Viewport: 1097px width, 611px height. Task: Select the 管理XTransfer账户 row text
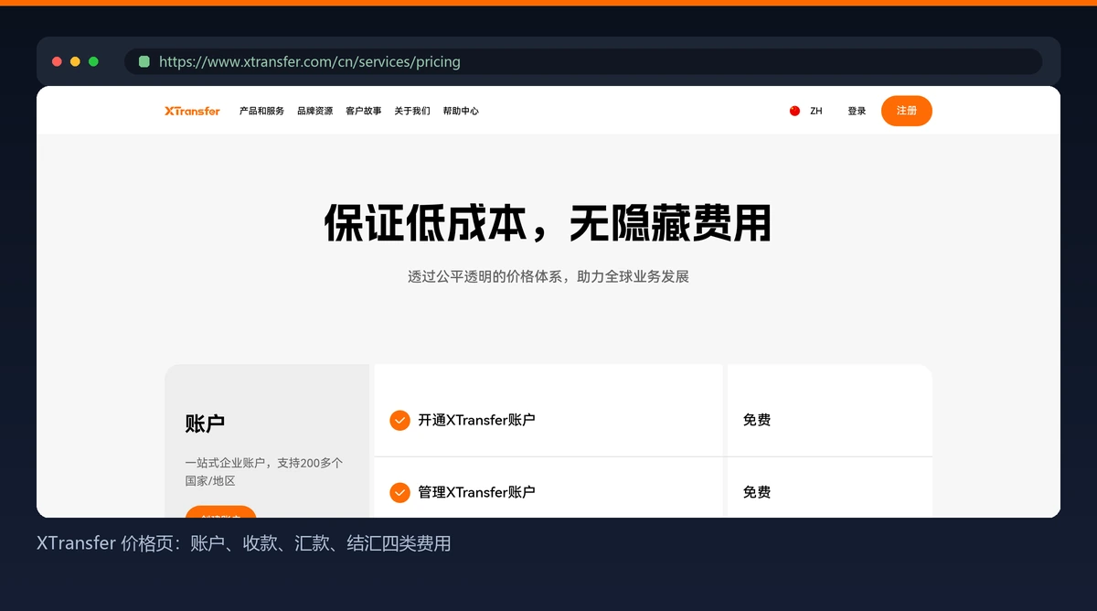click(x=476, y=492)
